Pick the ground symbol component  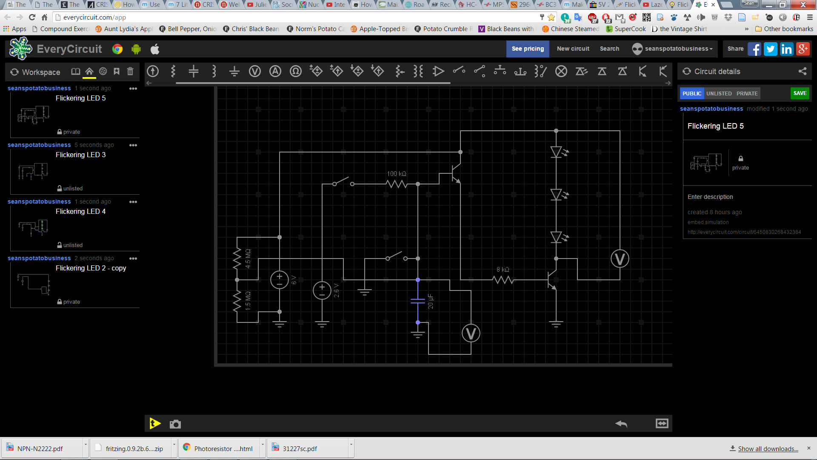(234, 71)
